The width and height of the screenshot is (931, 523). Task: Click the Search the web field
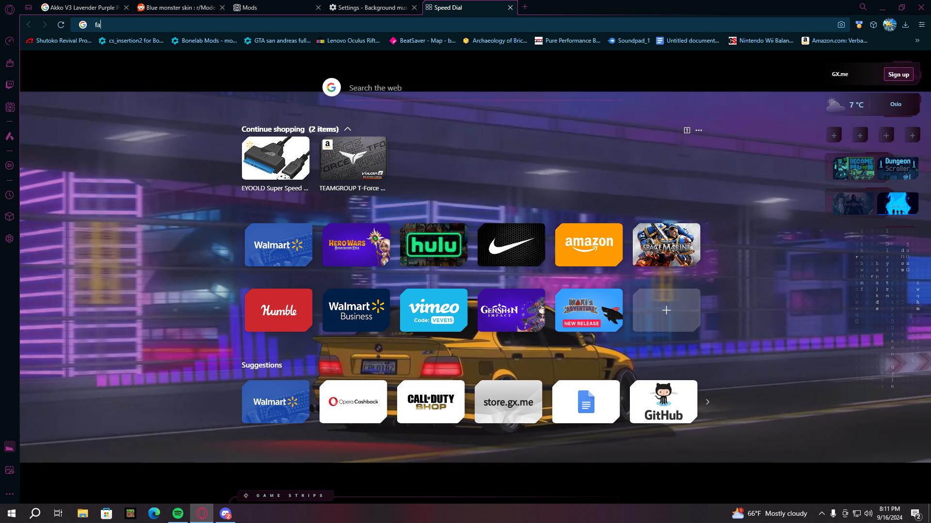(480, 88)
